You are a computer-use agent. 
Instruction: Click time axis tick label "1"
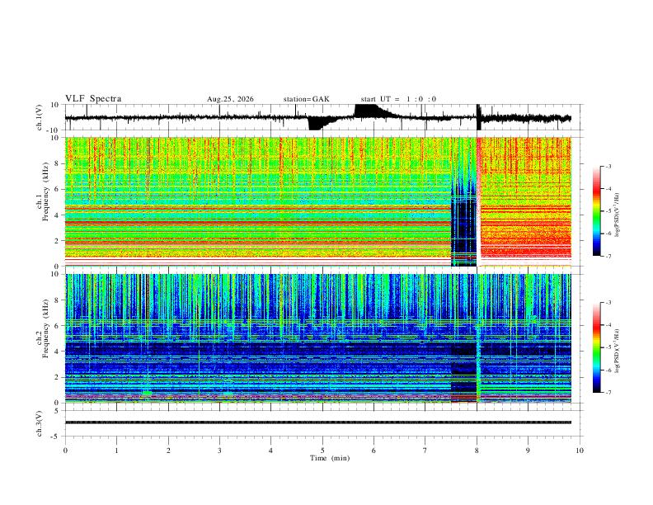[116, 451]
